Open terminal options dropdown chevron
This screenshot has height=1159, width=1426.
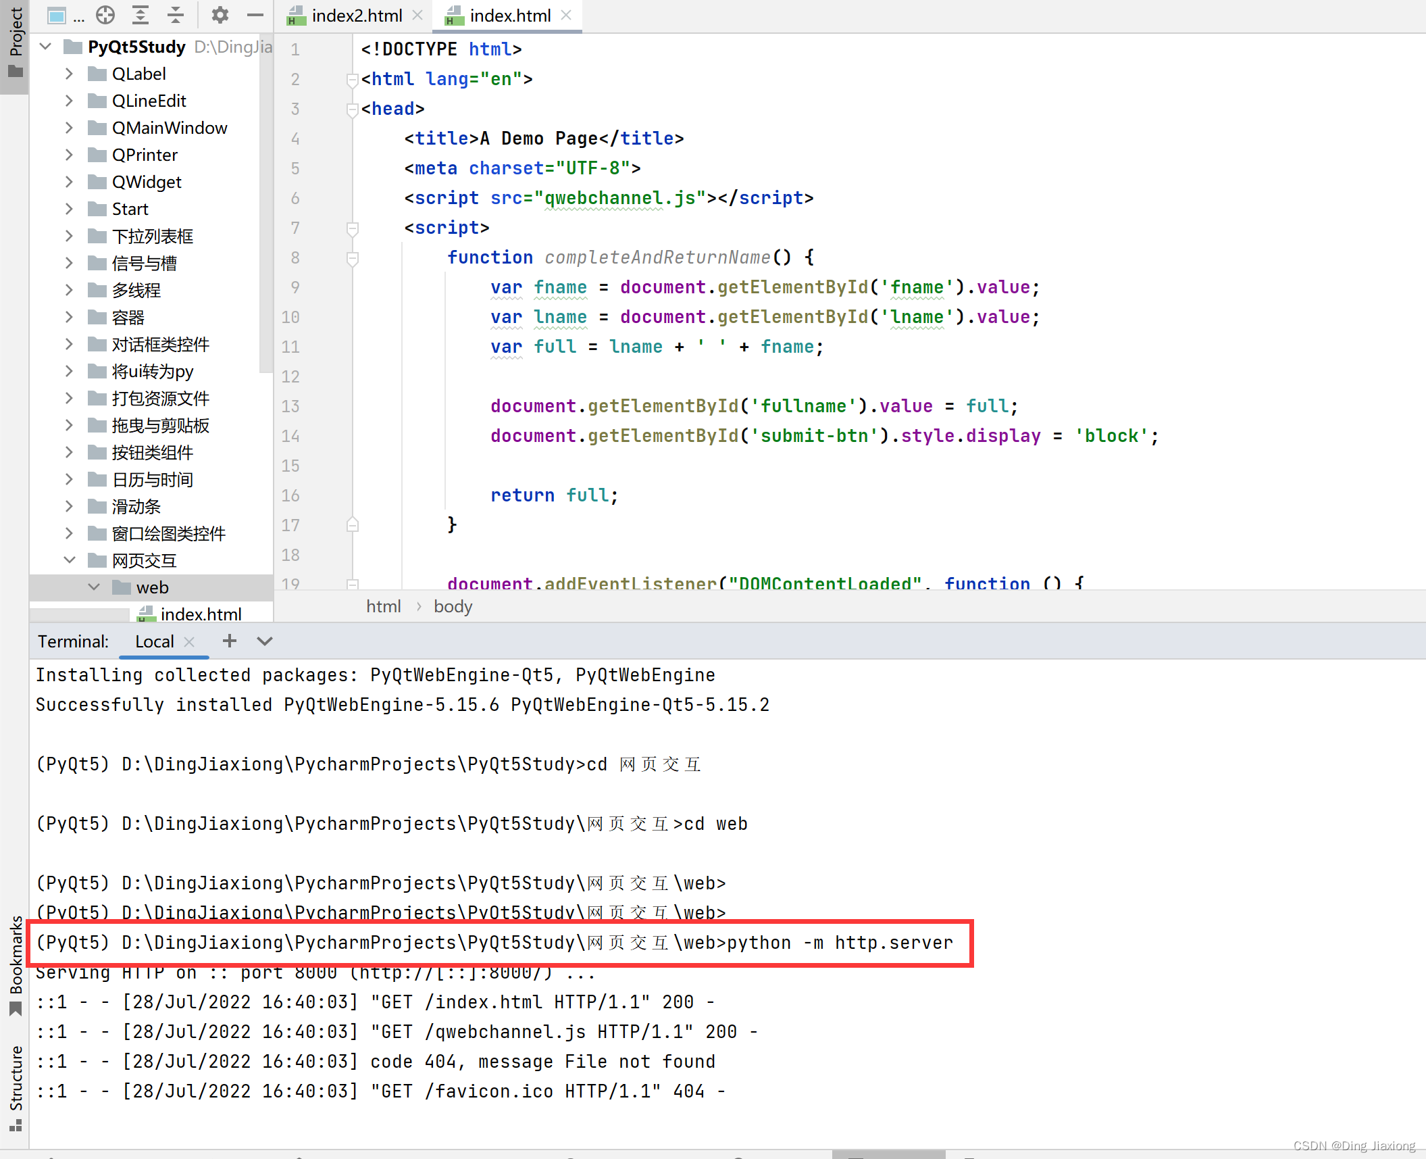click(x=265, y=641)
